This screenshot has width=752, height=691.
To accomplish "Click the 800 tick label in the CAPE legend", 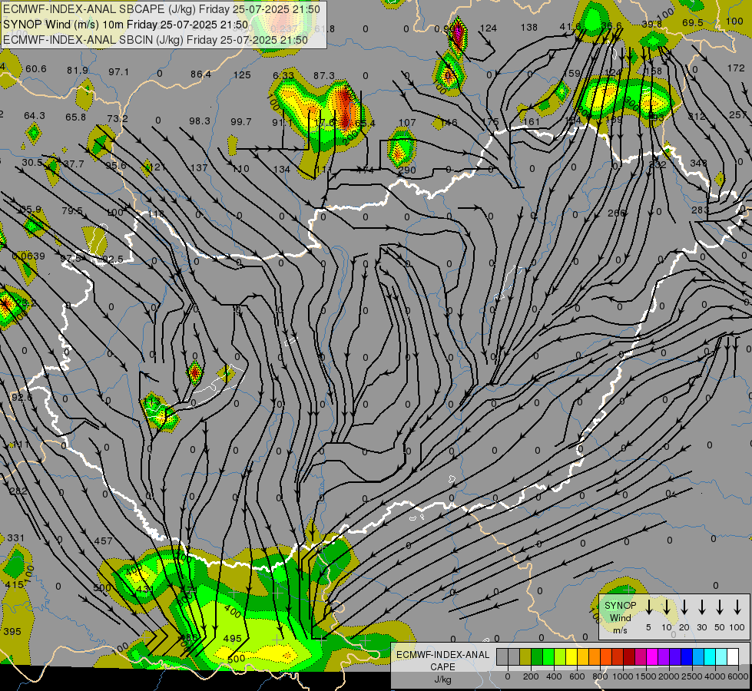I will click(x=600, y=676).
